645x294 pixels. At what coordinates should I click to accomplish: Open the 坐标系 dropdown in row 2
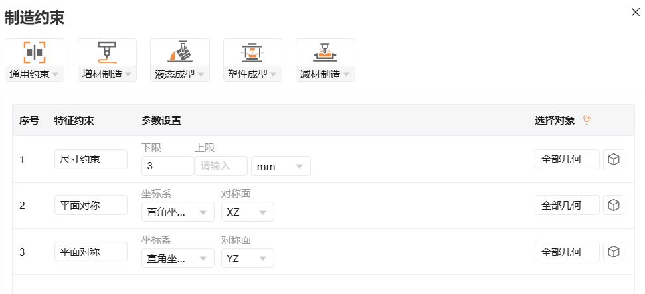[178, 212]
